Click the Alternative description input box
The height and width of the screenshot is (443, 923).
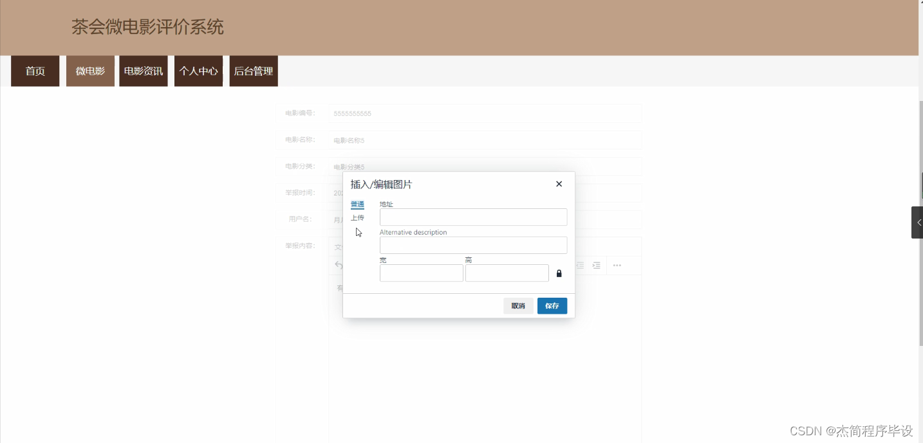point(473,245)
